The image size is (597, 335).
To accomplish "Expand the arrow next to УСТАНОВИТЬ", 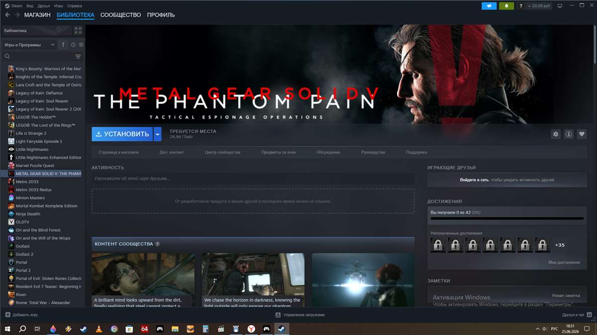I will pyautogui.click(x=158, y=134).
